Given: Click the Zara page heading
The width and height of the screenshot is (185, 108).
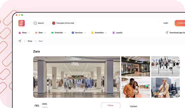Looking at the screenshot, I should [36, 51].
